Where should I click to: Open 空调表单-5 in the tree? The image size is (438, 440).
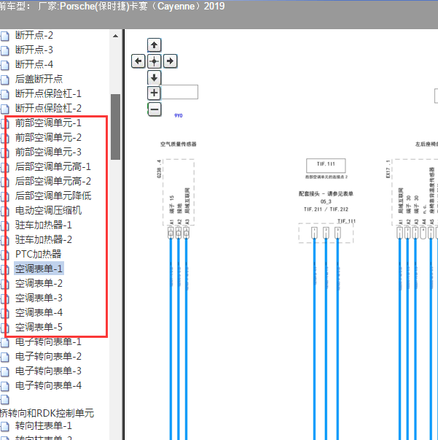(39, 327)
